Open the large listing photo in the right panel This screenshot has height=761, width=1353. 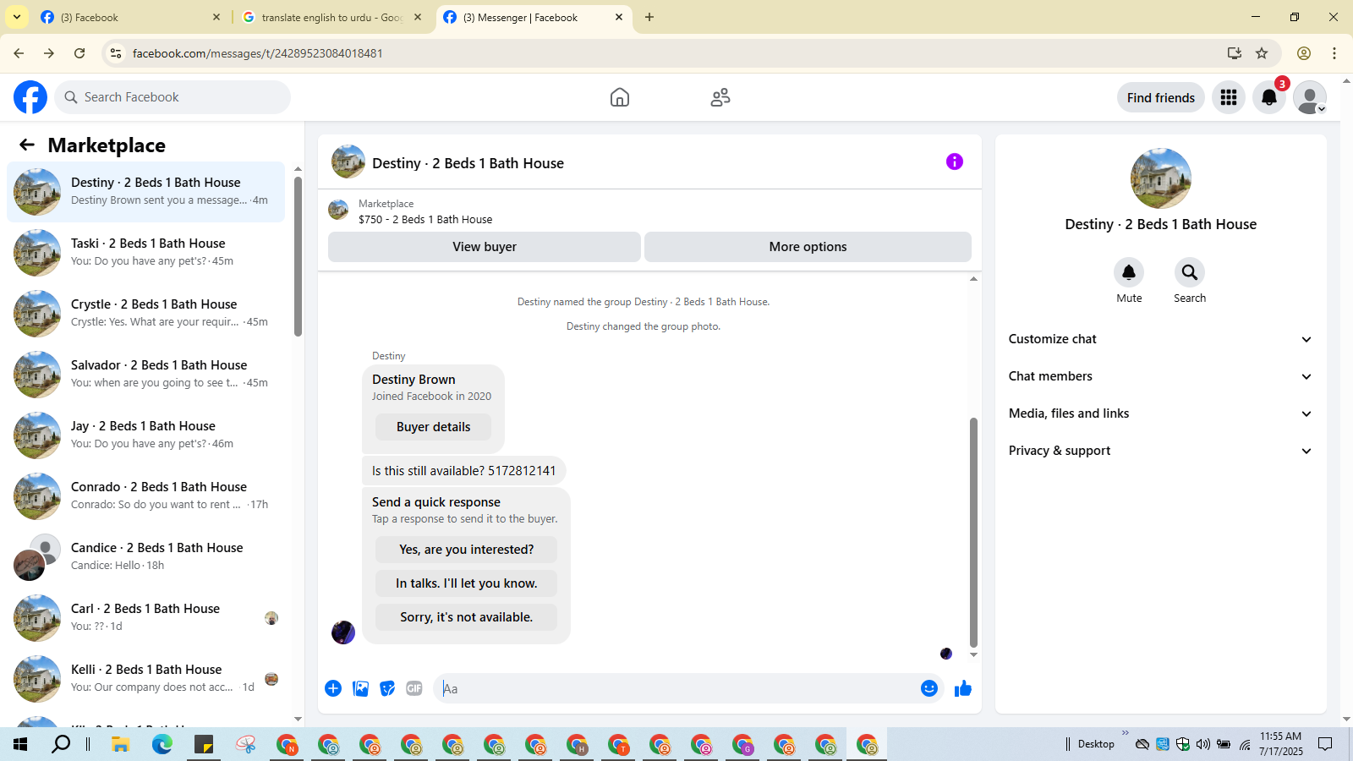coord(1161,178)
